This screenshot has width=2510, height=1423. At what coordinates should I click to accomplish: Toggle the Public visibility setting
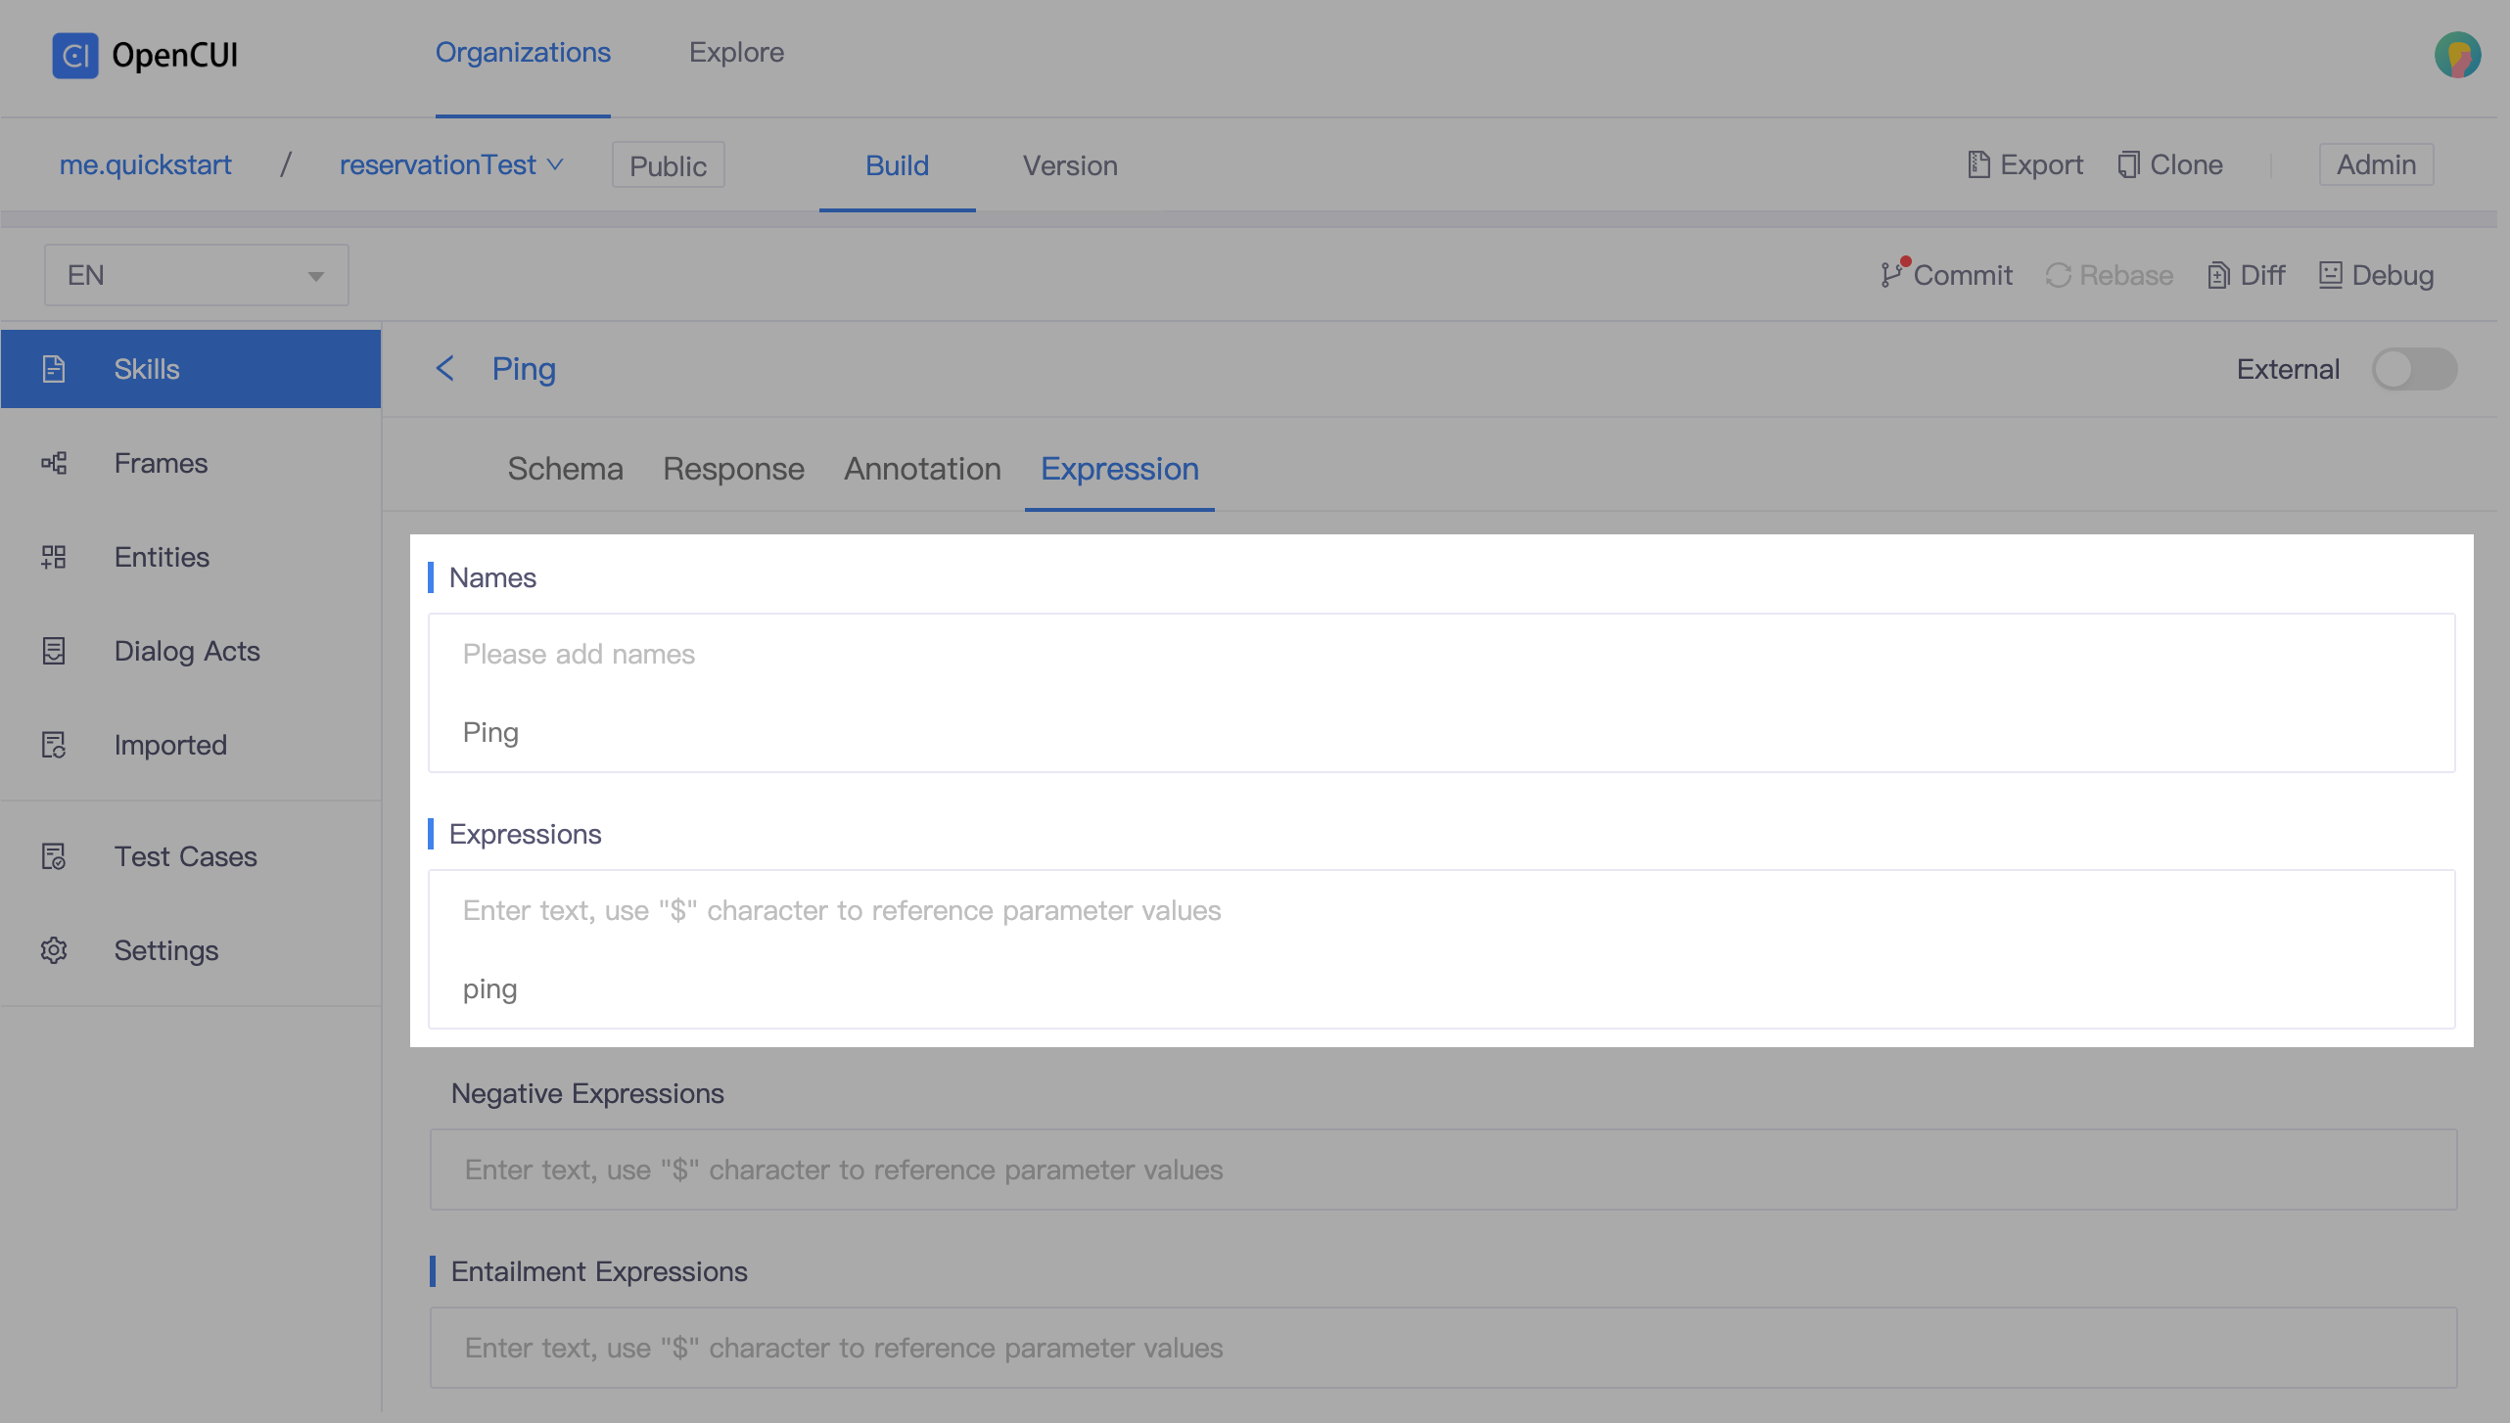coord(666,163)
